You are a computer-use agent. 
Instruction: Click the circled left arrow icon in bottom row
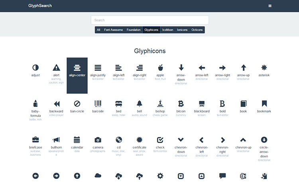(35, 176)
